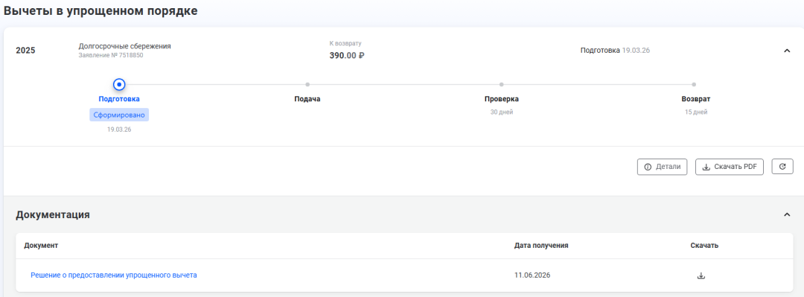
Task: Click the Проверка step label
Action: (x=502, y=99)
